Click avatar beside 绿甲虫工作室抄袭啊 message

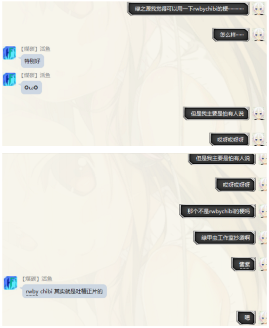(263, 238)
